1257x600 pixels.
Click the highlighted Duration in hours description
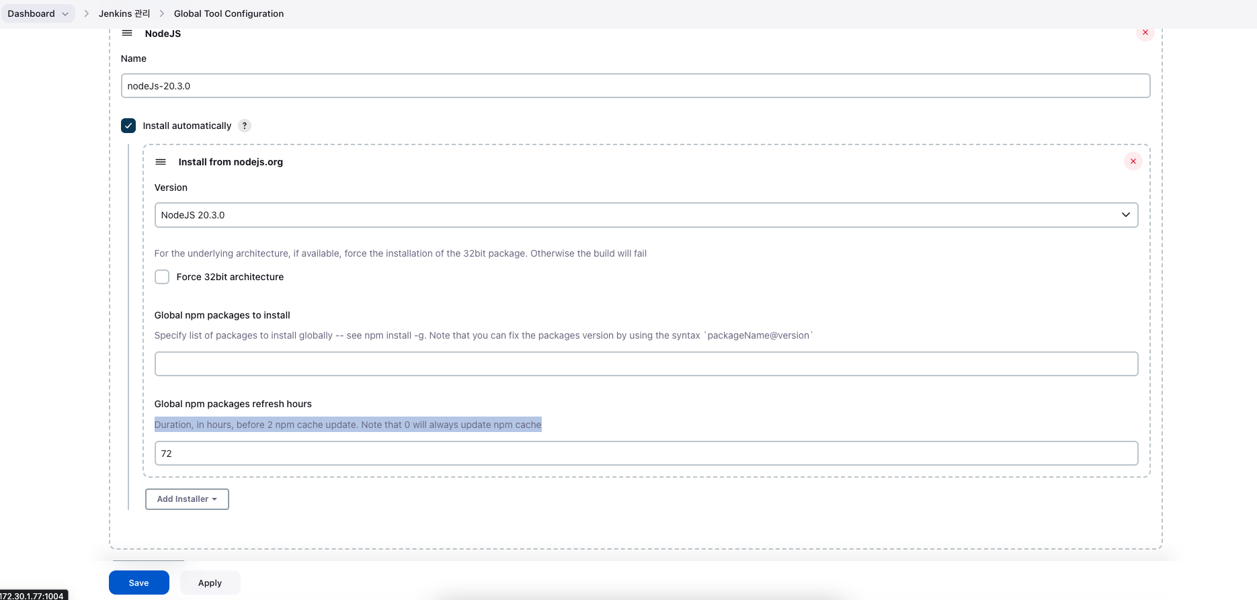point(348,425)
